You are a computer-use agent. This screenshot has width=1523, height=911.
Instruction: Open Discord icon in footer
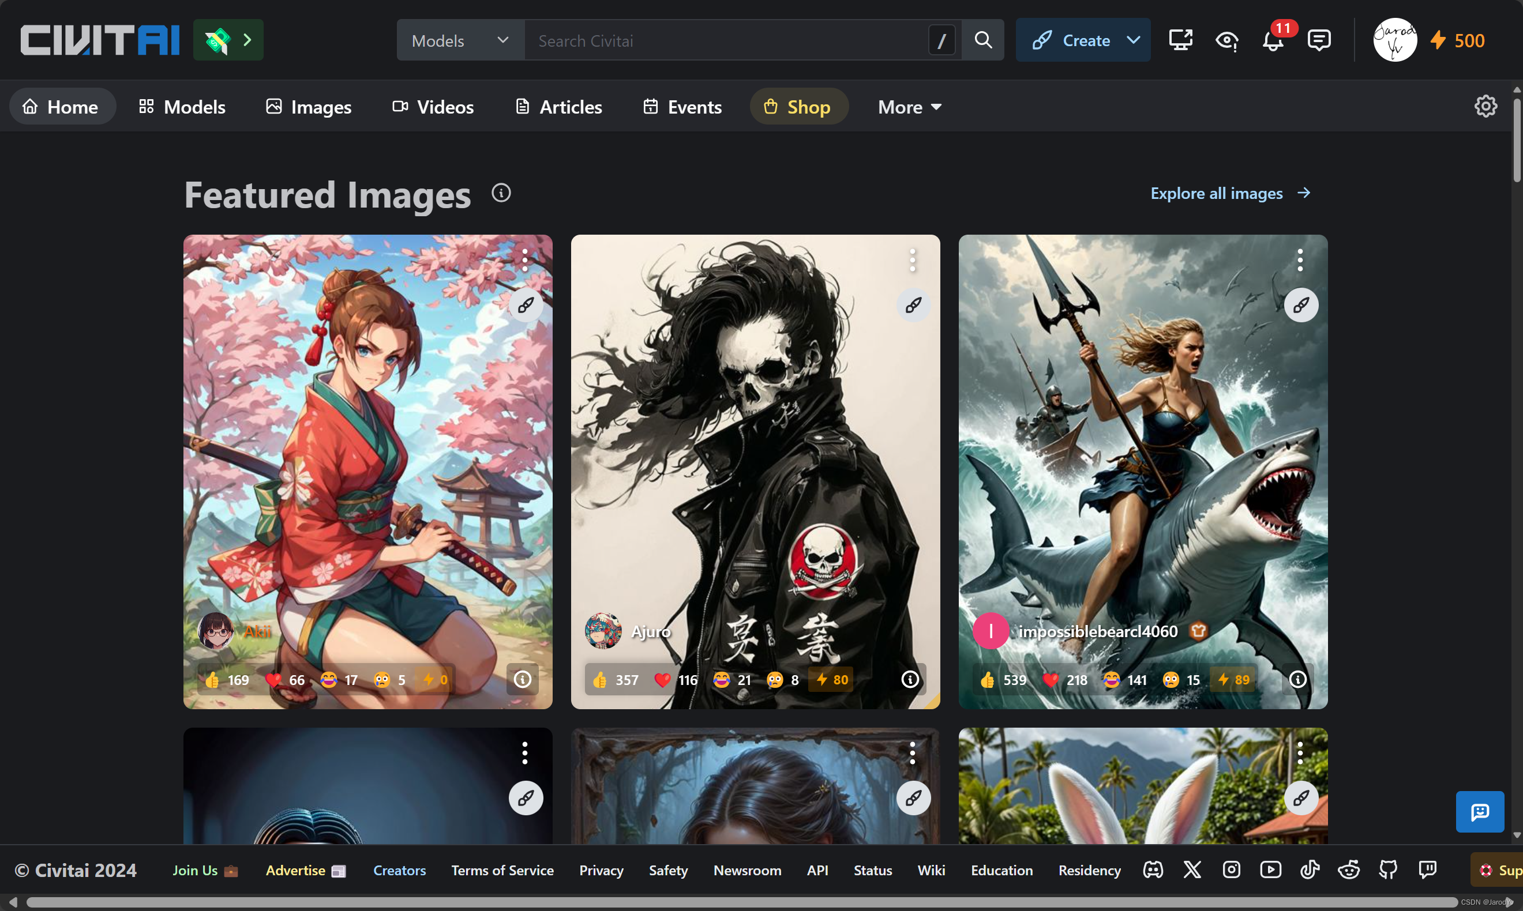1153,869
